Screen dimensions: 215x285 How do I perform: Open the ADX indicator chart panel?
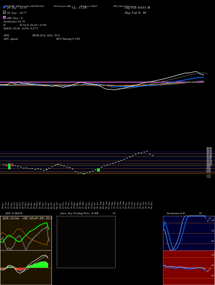pos(26,233)
